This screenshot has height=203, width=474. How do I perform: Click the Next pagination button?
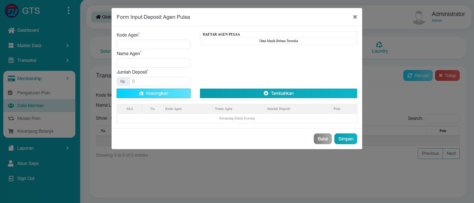[x=451, y=153]
